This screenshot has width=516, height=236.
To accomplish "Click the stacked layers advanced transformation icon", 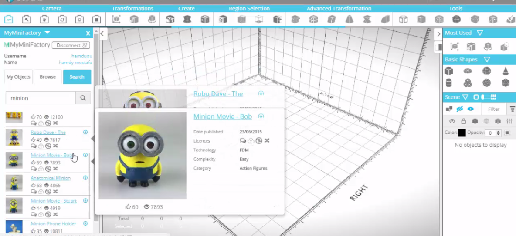I will pyautogui.click(x=295, y=20).
